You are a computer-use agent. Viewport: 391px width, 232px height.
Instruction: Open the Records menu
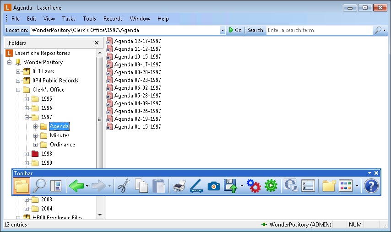pyautogui.click(x=113, y=19)
